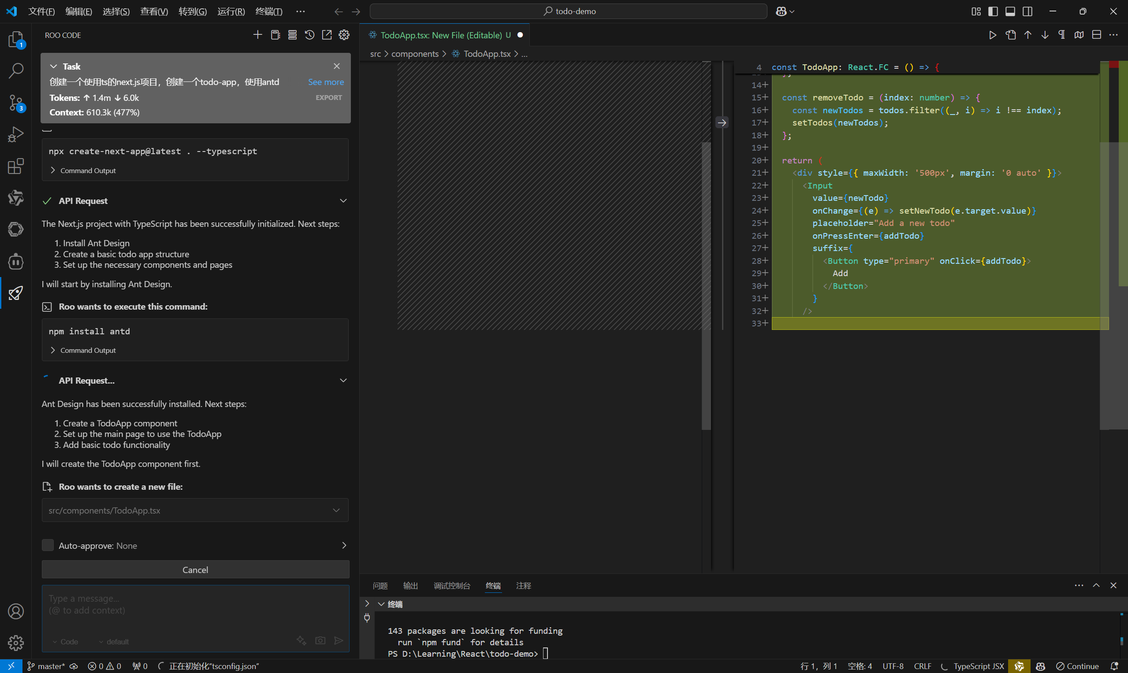Open Roo Code history

pyautogui.click(x=309, y=35)
